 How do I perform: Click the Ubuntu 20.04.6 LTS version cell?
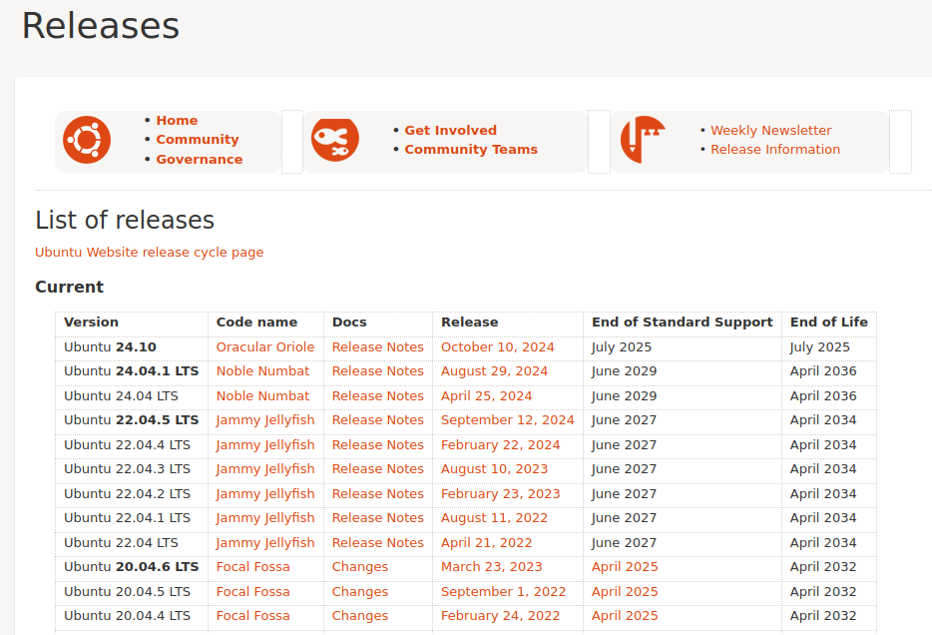(132, 568)
